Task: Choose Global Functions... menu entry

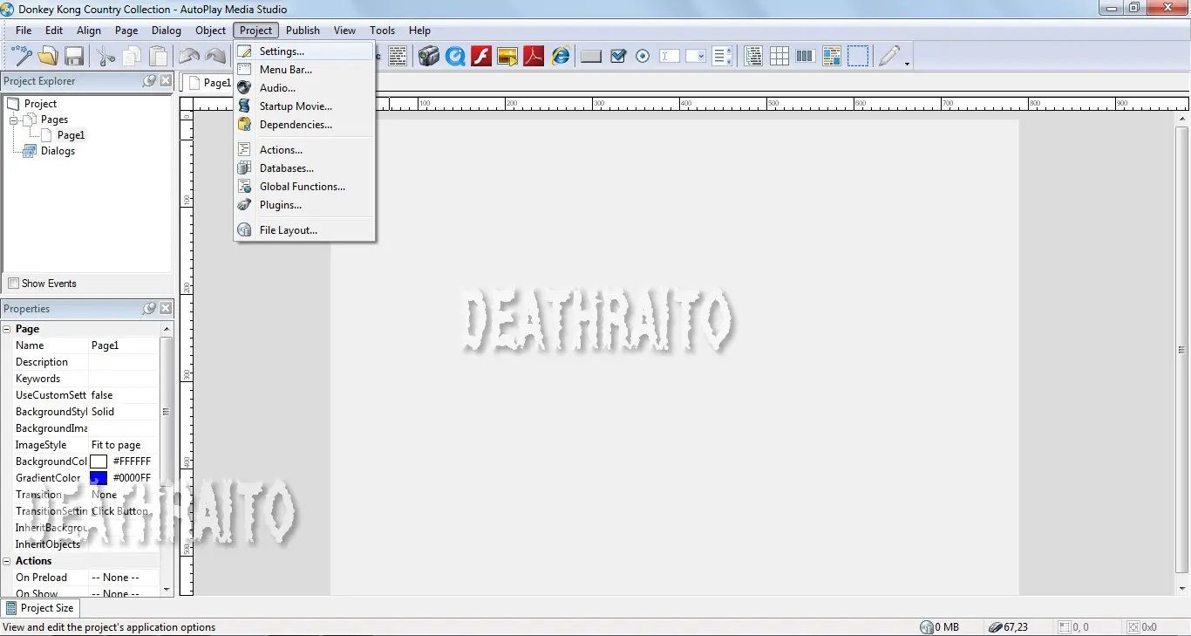Action: click(x=304, y=187)
